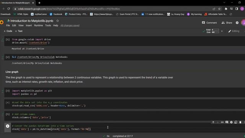Select the stock.columns cell [5]
245x138 pixels.
click(x=124, y=116)
